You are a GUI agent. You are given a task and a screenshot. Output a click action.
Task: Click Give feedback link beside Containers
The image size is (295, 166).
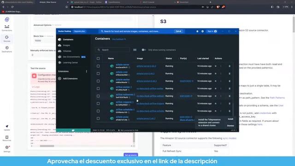pos(119,39)
